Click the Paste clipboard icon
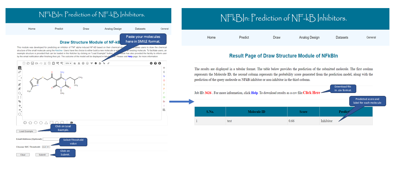Screen dimensions: 399x172 [x=53, y=63]
